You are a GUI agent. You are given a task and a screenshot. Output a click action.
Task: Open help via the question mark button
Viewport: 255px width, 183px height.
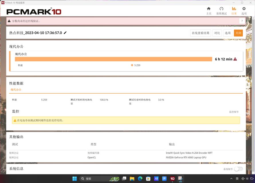pos(242,21)
